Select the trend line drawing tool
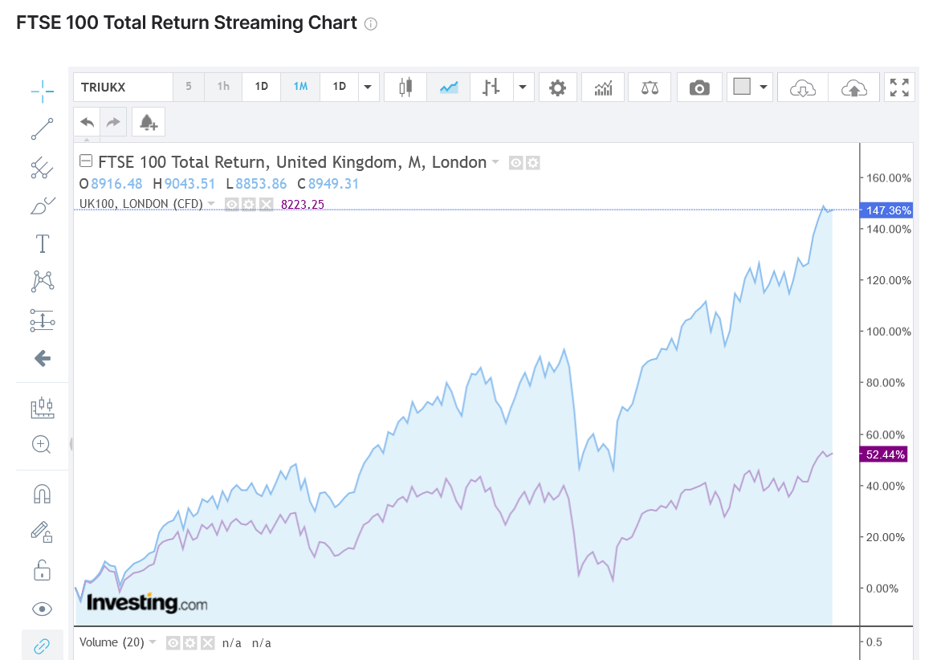 pyautogui.click(x=43, y=129)
